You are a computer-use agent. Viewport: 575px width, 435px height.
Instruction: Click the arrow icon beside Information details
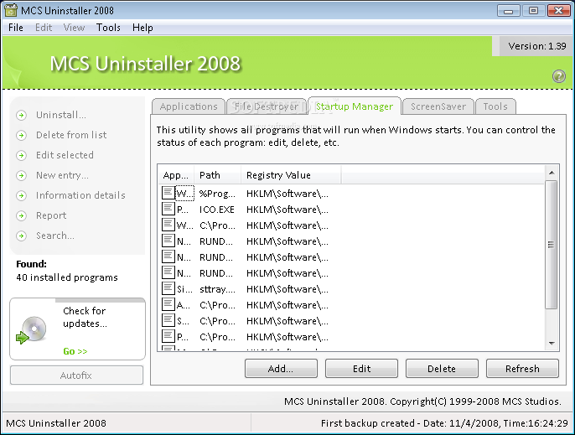tap(21, 195)
